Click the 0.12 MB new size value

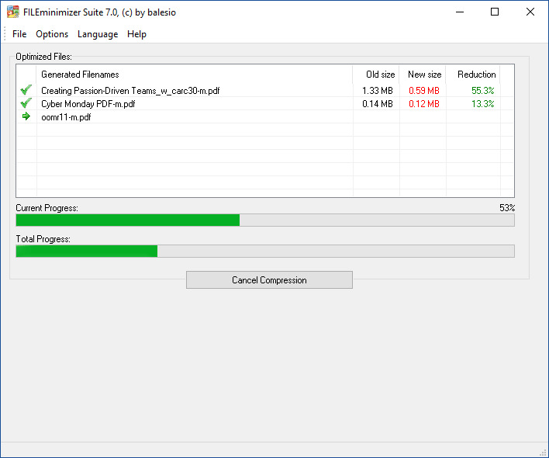pyautogui.click(x=424, y=104)
